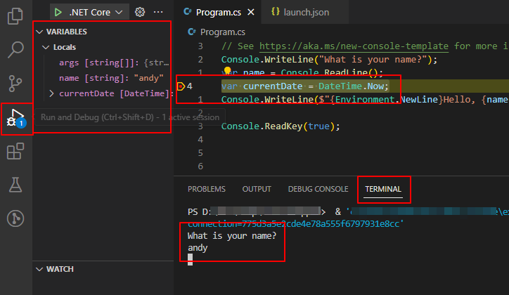Click the 'var currentDate = DateTime.Now;' line
509x295 pixels.
click(x=305, y=86)
